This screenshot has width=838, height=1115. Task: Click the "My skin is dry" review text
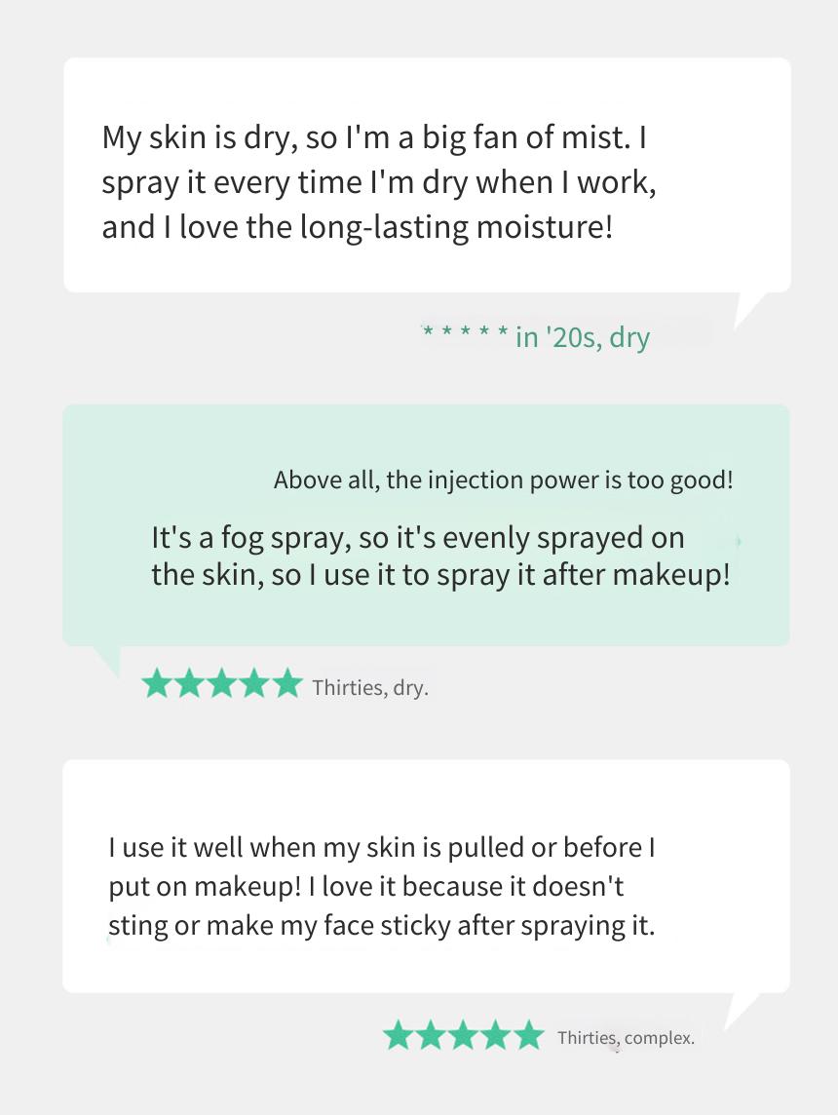point(379,183)
